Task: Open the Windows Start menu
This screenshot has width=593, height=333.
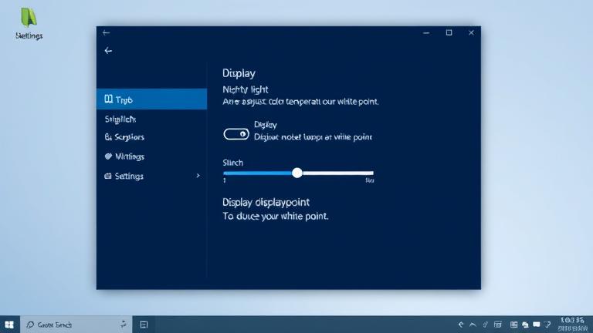Action: [x=10, y=325]
